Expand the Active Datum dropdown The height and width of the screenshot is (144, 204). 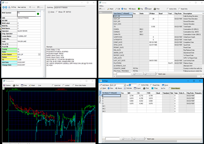pyautogui.click(x=39, y=54)
